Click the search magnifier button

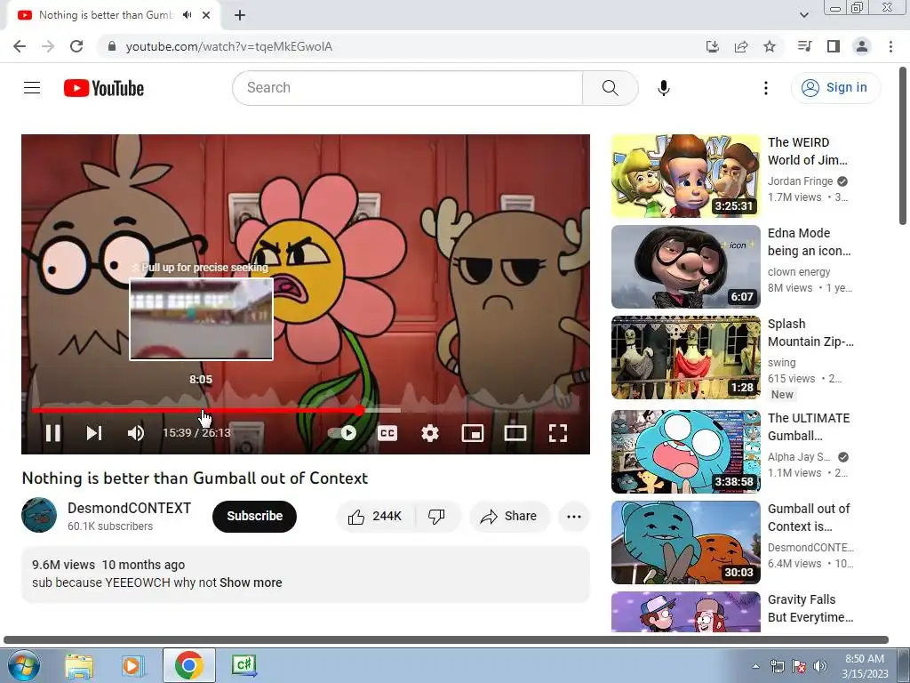click(x=610, y=88)
